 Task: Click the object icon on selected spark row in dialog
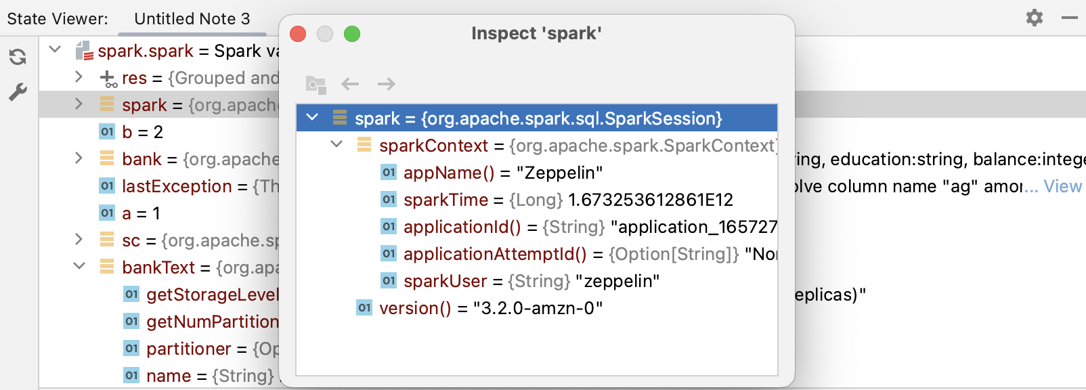(340, 118)
